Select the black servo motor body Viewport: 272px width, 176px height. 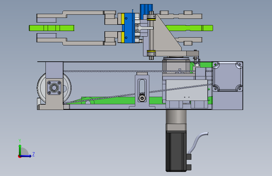[x=176, y=152]
